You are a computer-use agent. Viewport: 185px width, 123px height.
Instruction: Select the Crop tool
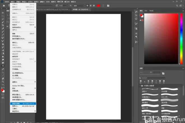(3, 25)
